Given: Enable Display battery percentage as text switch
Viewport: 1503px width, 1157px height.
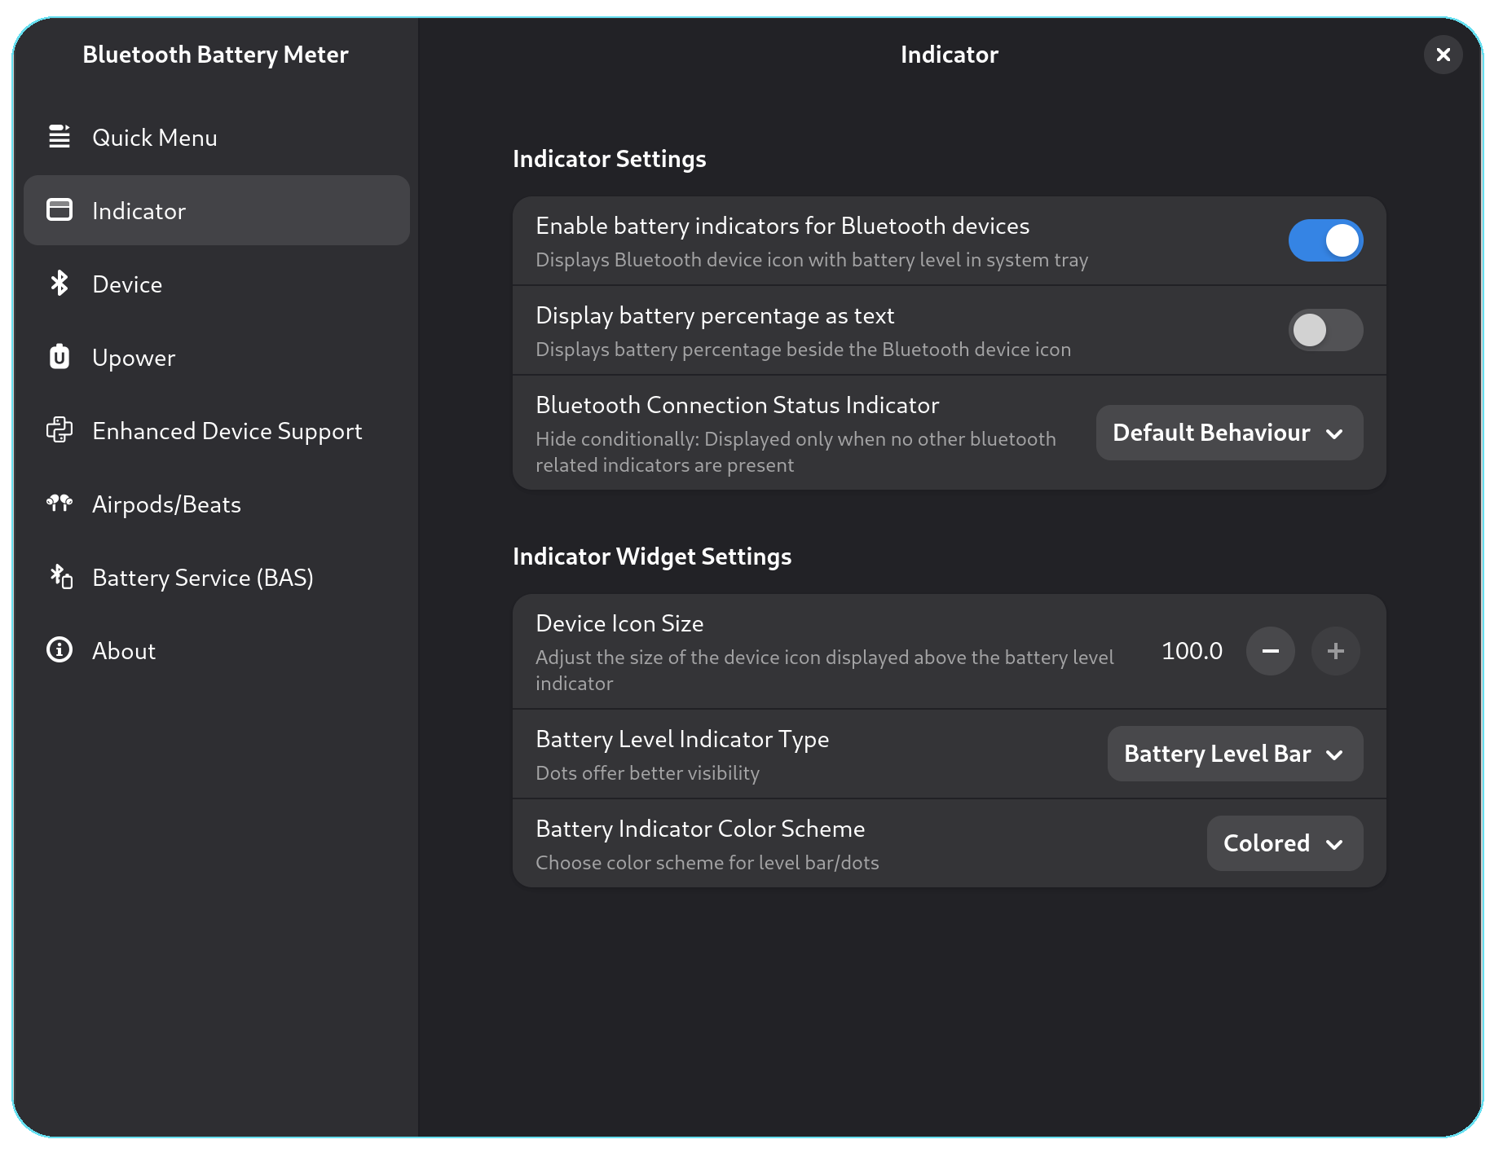Looking at the screenshot, I should click(1325, 330).
